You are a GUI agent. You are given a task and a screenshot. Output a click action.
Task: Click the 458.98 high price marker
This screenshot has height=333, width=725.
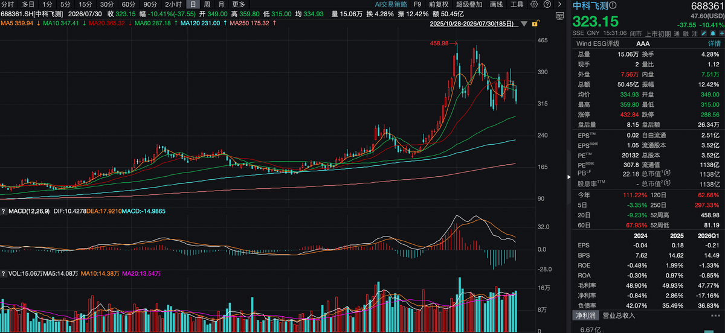coord(439,43)
